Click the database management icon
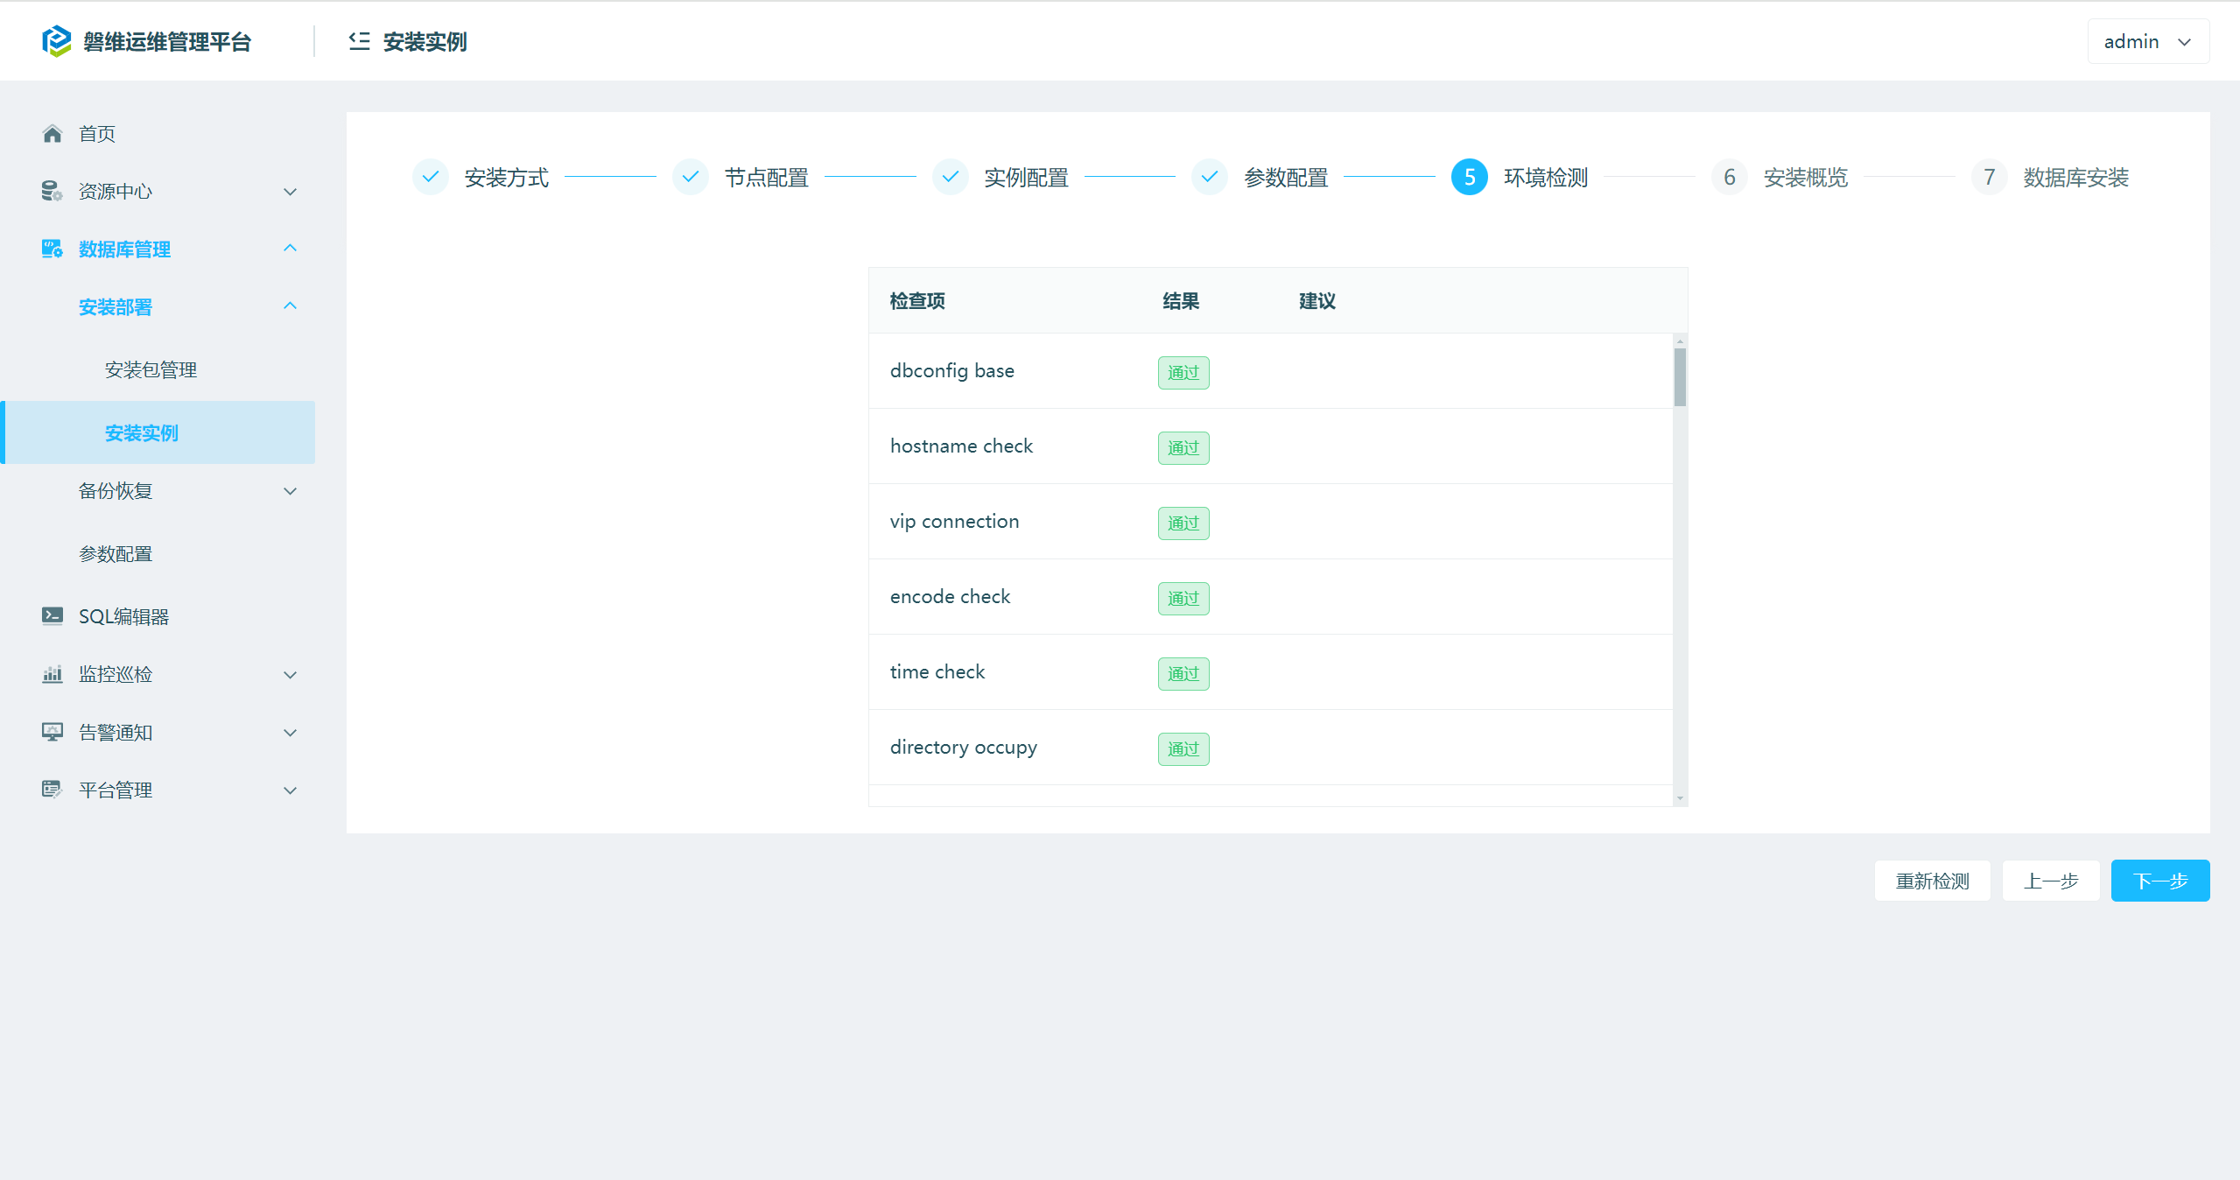 click(x=52, y=249)
